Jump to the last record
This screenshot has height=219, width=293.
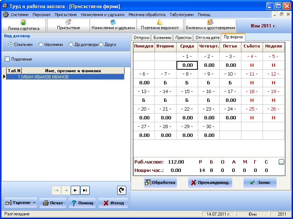(85, 190)
